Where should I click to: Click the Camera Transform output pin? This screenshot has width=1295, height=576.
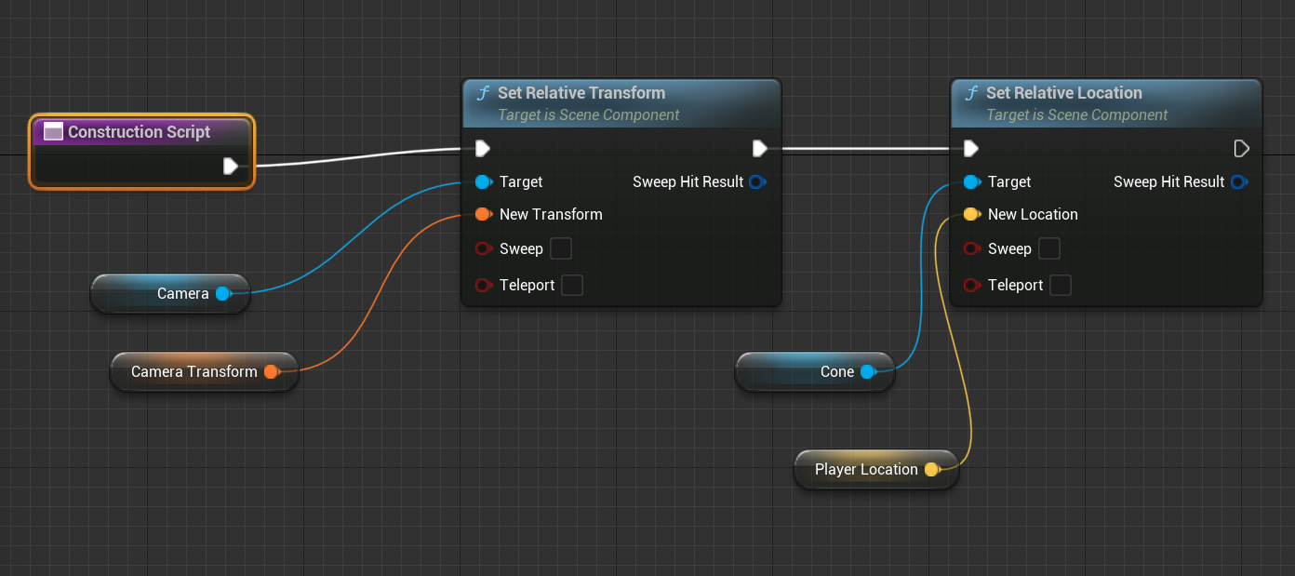pyautogui.click(x=272, y=371)
